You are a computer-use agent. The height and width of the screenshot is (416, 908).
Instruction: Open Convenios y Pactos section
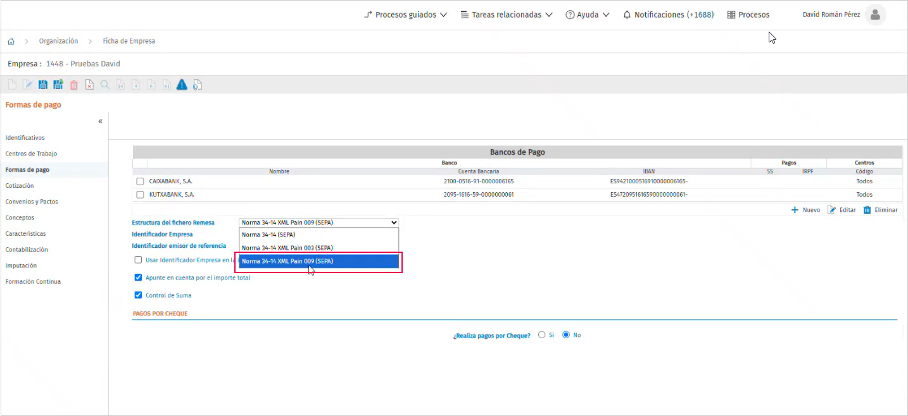pos(32,202)
